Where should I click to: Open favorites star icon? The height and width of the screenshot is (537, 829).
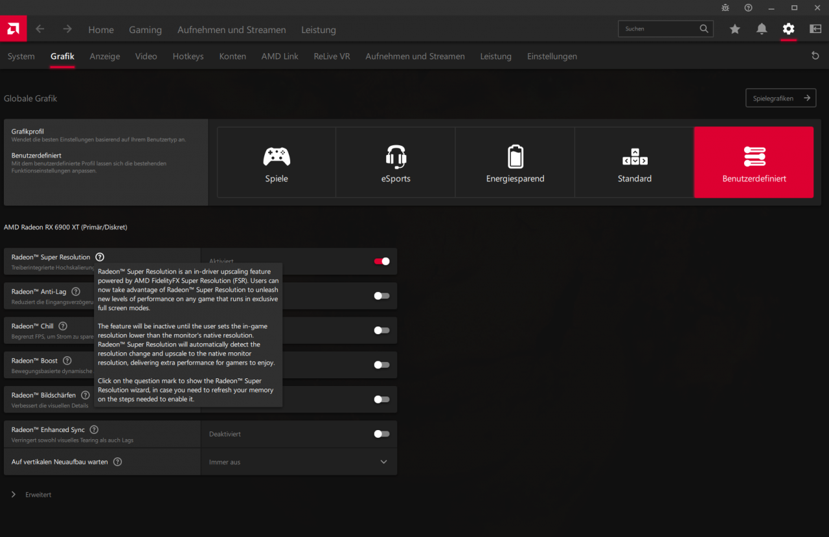(x=734, y=29)
